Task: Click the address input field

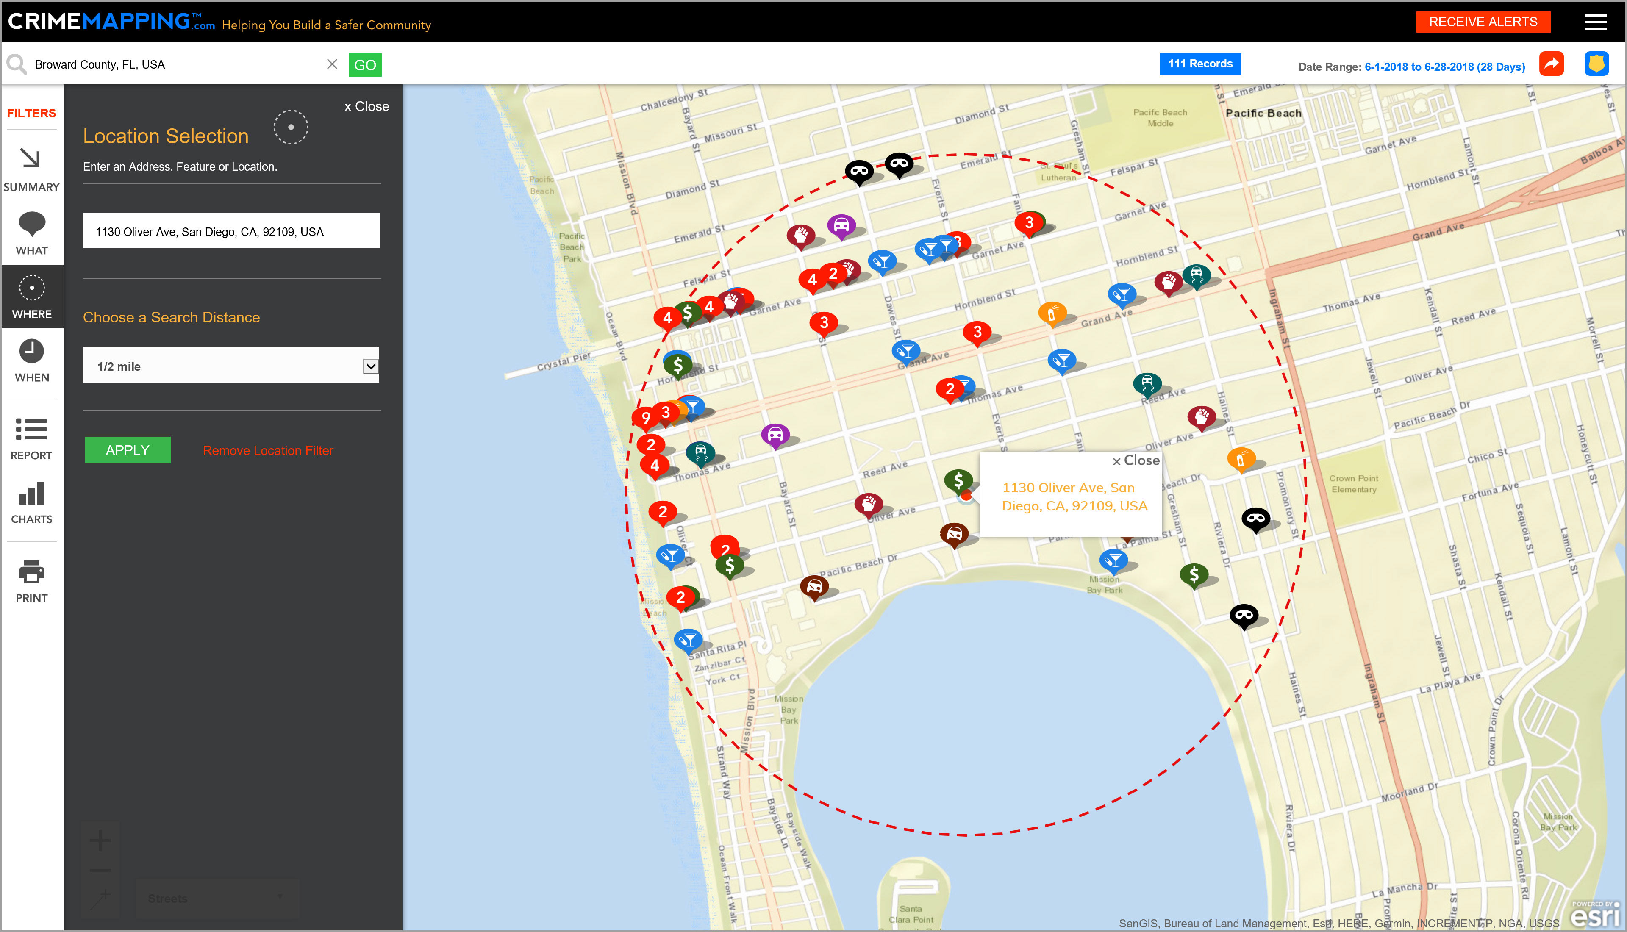Action: pyautogui.click(x=231, y=231)
